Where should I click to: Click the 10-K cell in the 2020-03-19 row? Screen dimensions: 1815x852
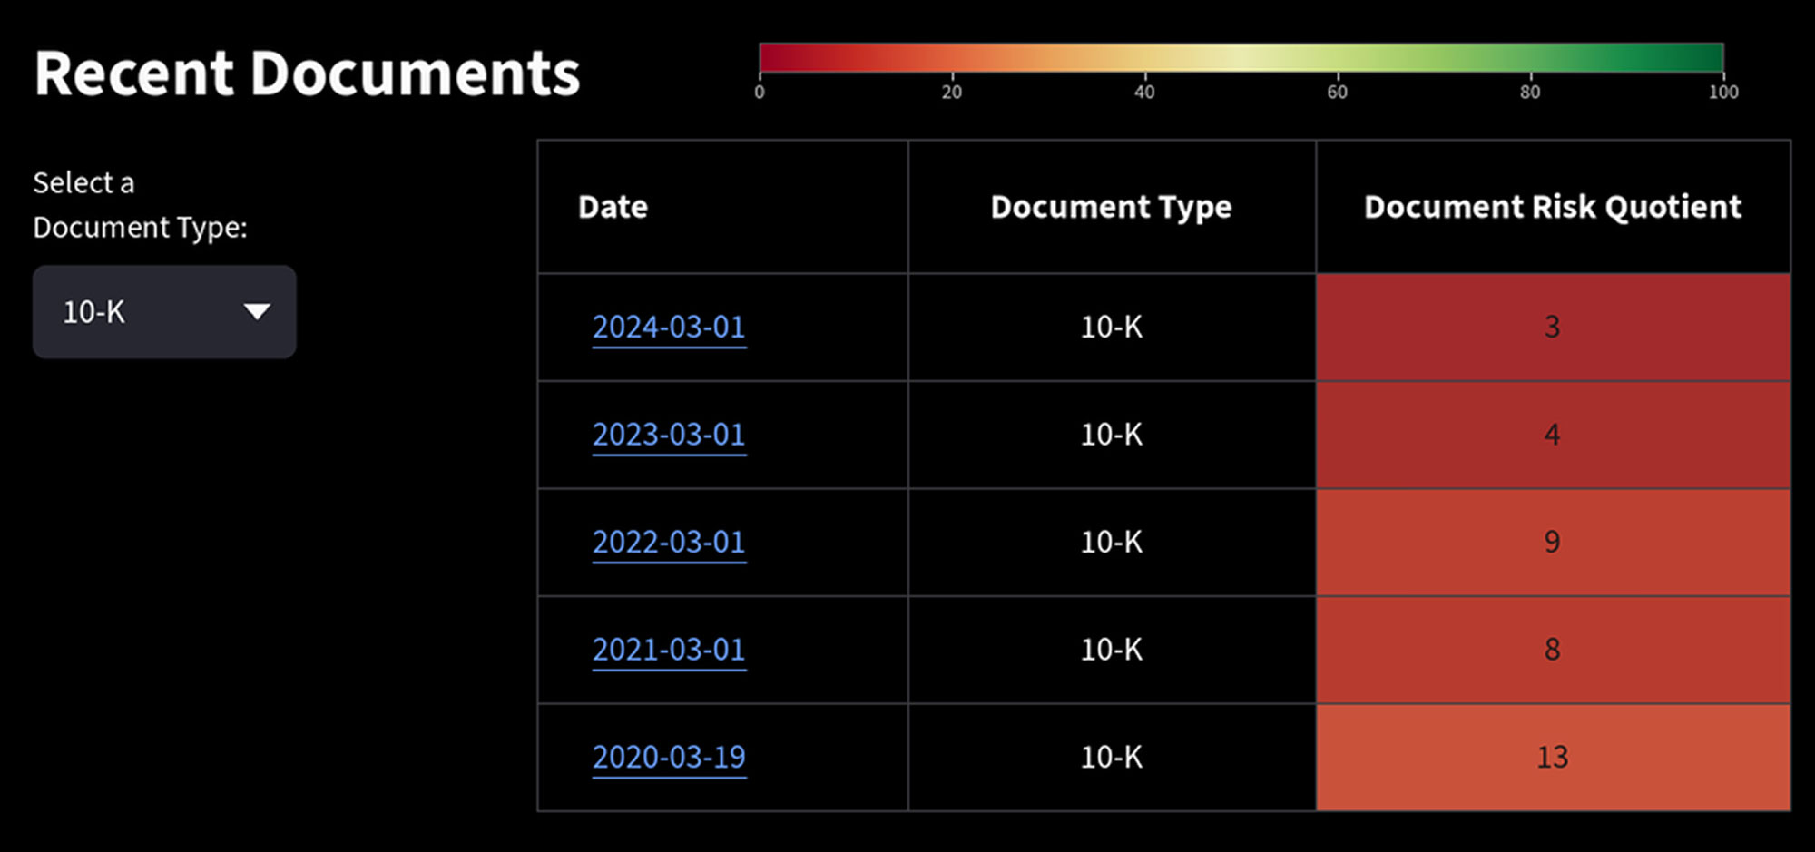[1112, 757]
